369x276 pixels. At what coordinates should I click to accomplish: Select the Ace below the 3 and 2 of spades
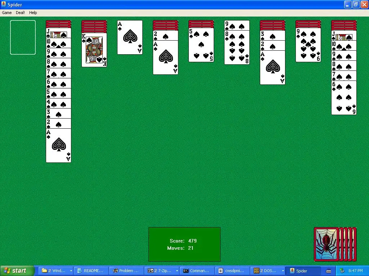[x=272, y=68]
